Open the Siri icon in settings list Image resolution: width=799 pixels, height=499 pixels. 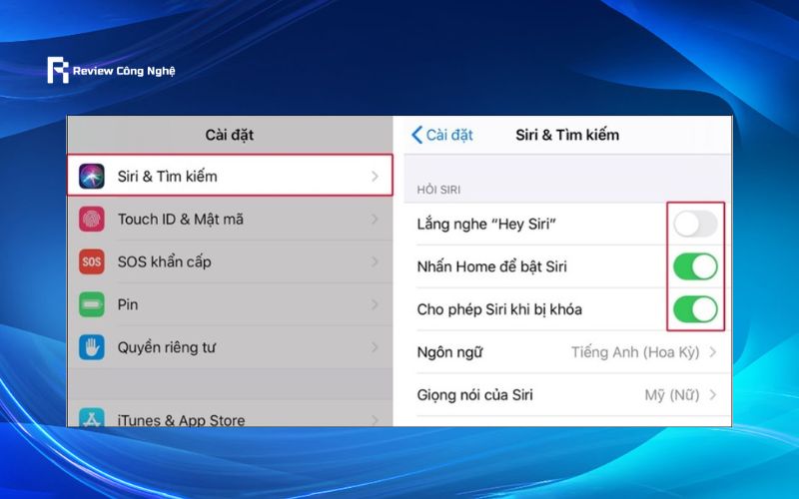(92, 177)
